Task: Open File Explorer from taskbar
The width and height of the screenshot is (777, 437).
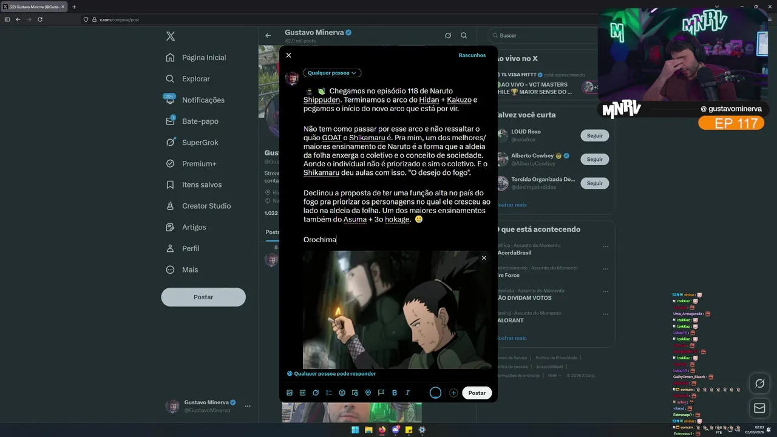Action: pyautogui.click(x=368, y=430)
